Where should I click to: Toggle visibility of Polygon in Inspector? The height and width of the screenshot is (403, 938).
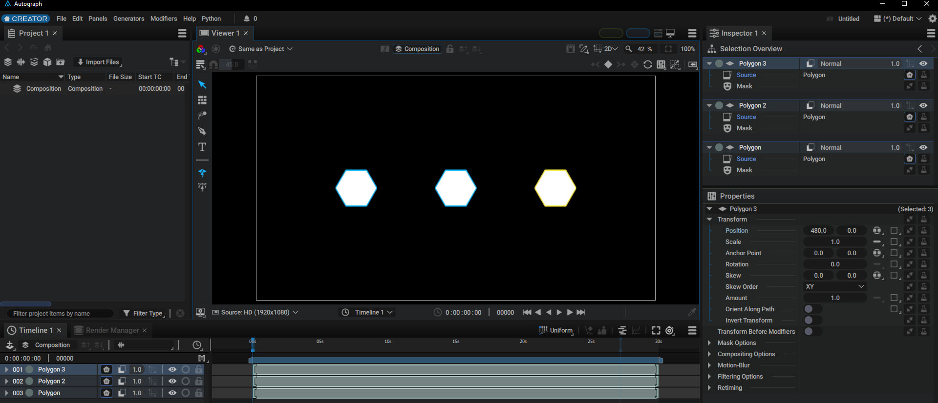pos(923,147)
